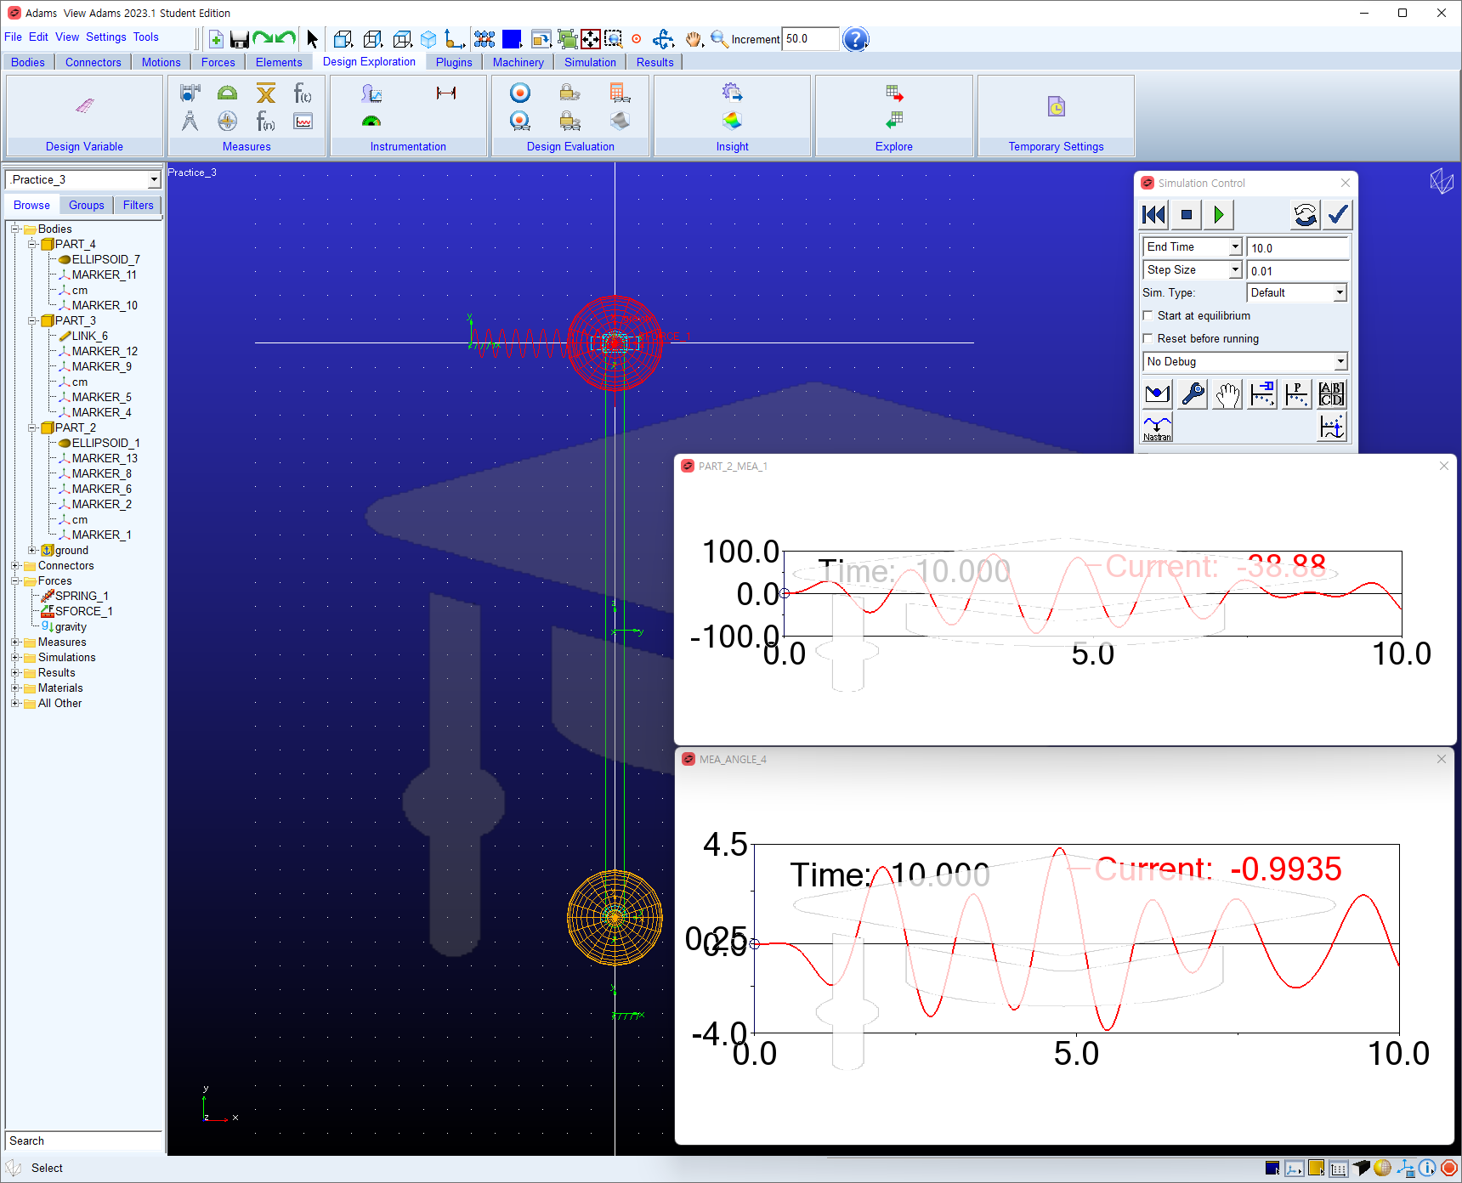Screen dimensions: 1462x1183
Task: Click the Step Size value field
Action: coord(1298,270)
